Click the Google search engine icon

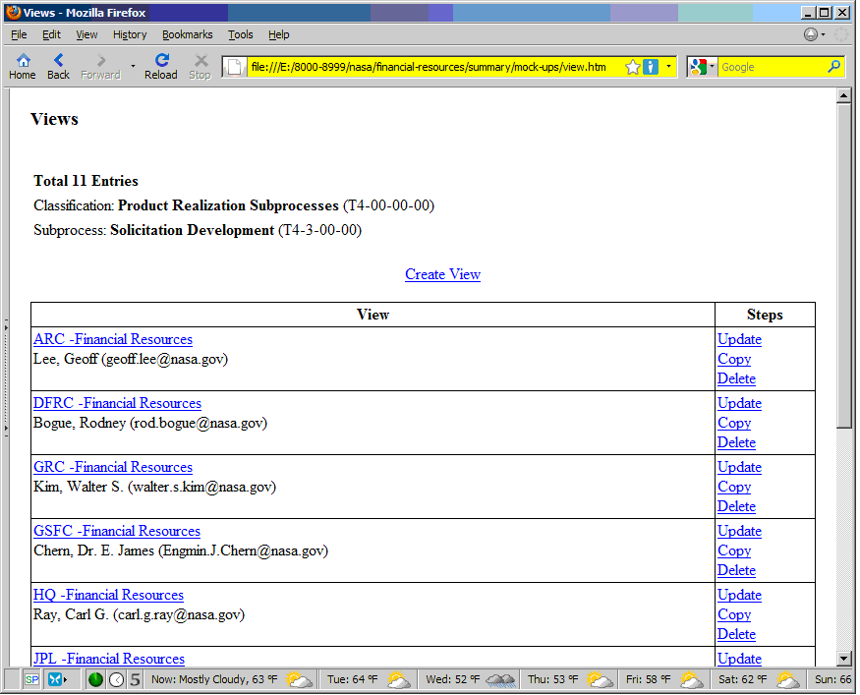[x=698, y=67]
